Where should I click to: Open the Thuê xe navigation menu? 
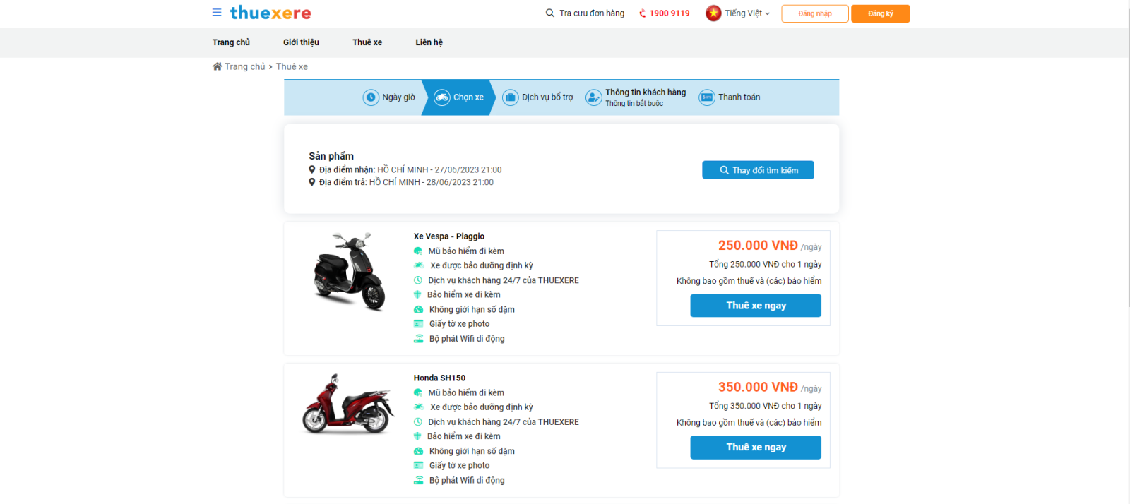(x=367, y=42)
